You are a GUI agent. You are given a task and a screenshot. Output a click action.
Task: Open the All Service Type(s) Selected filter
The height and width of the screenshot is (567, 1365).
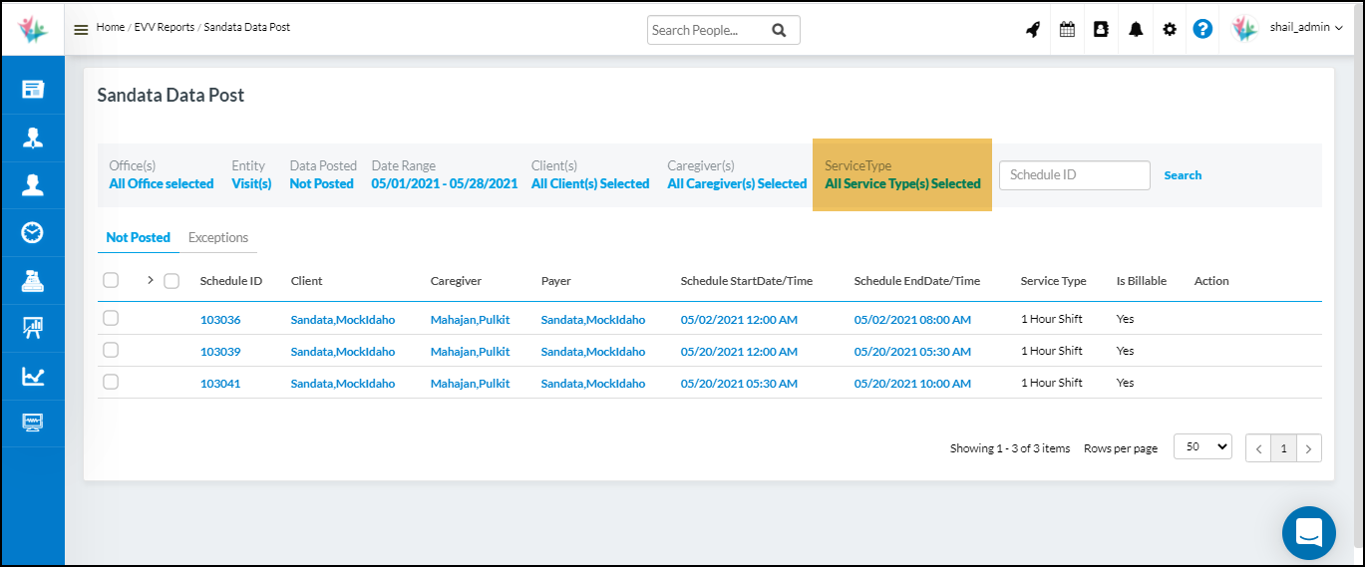pos(902,183)
